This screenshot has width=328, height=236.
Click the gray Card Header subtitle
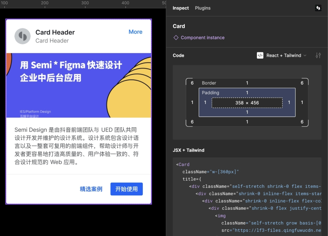(52, 41)
